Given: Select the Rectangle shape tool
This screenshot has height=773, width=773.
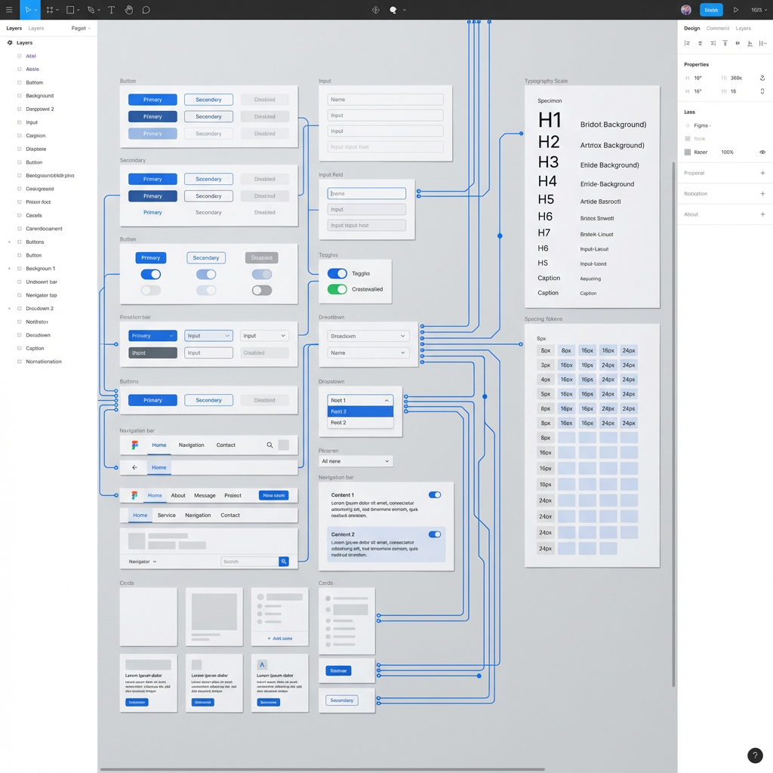Looking at the screenshot, I should tap(69, 9).
